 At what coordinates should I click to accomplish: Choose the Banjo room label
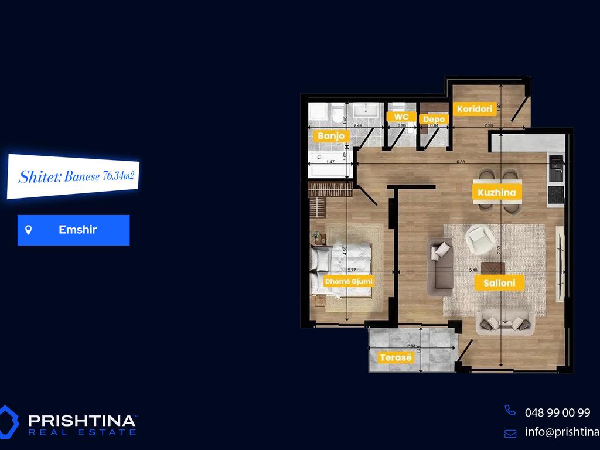332,136
